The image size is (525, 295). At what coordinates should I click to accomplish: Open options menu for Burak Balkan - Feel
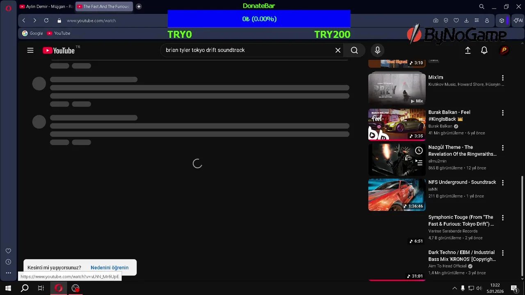tap(503, 113)
